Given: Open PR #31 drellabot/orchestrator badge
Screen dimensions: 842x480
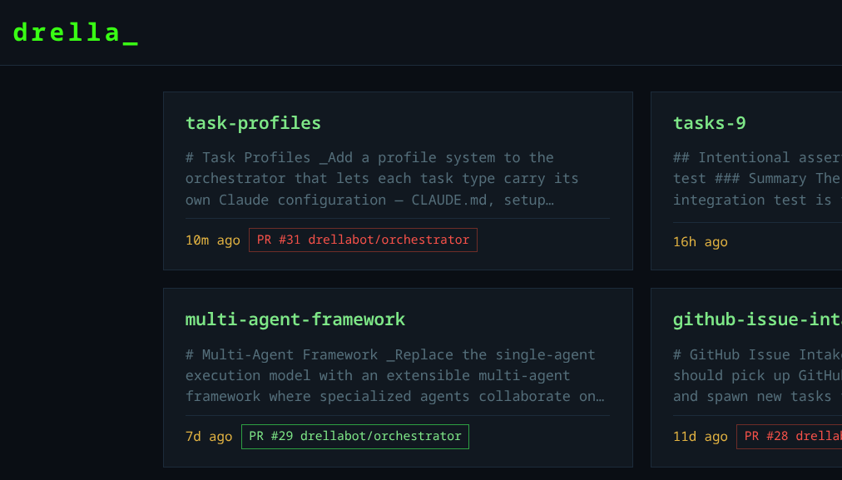Looking at the screenshot, I should pos(363,240).
